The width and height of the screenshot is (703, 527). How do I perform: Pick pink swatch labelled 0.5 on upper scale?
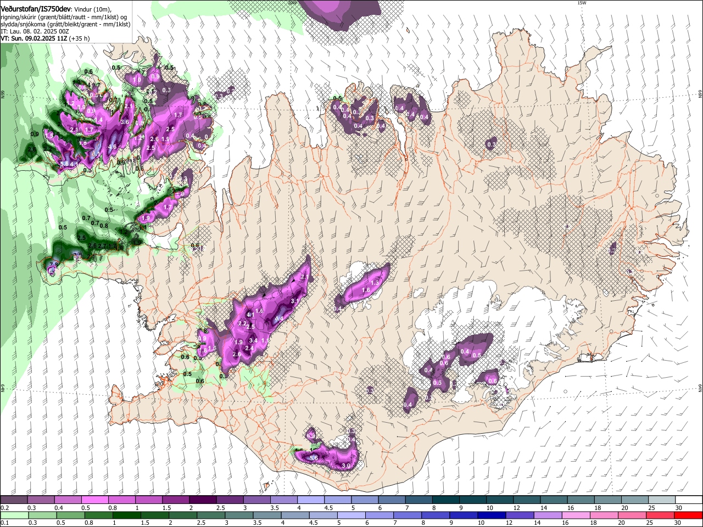[x=94, y=500]
